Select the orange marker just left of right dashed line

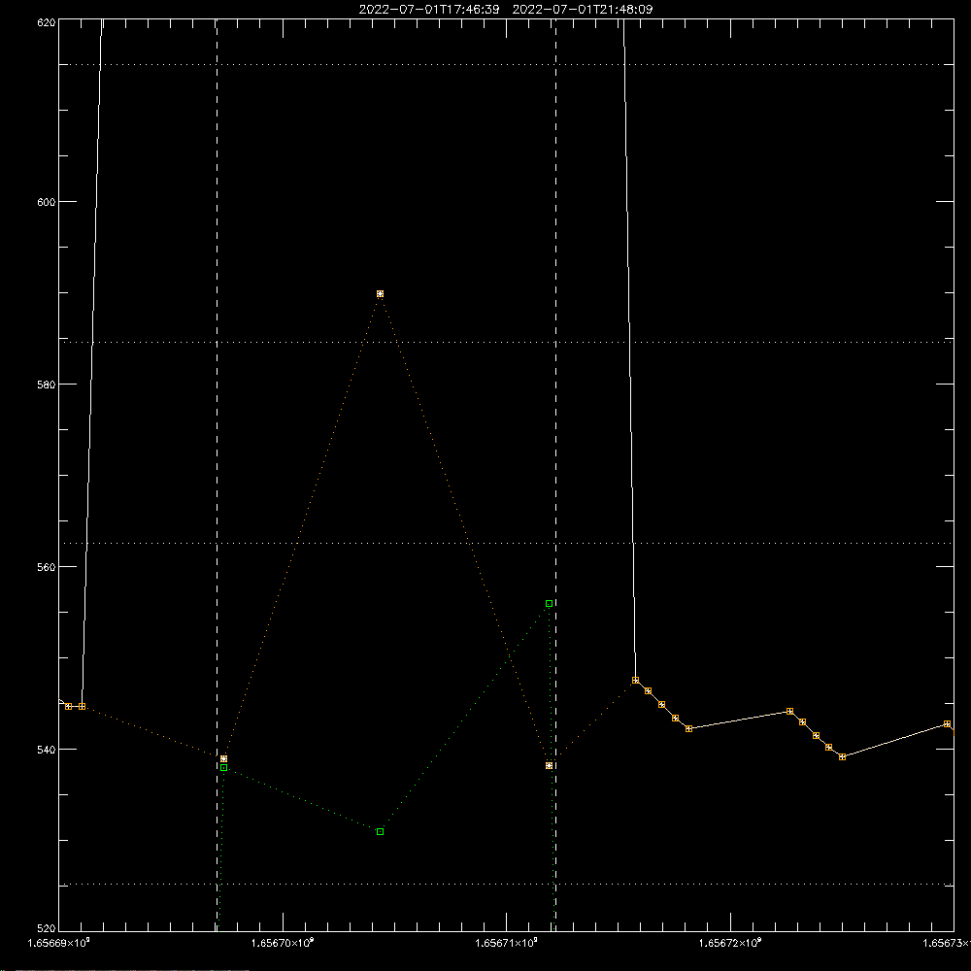click(x=550, y=766)
